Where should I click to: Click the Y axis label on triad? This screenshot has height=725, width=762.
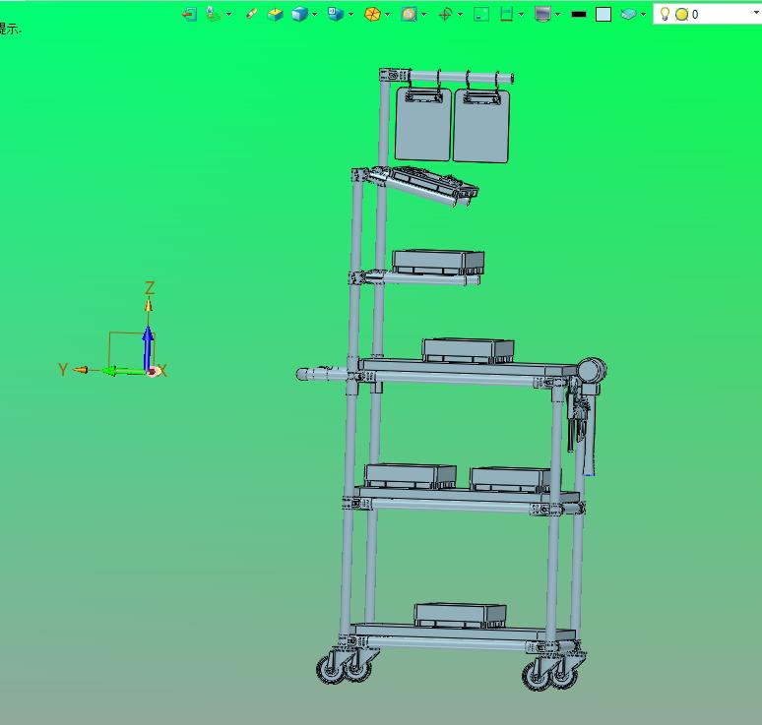click(63, 370)
